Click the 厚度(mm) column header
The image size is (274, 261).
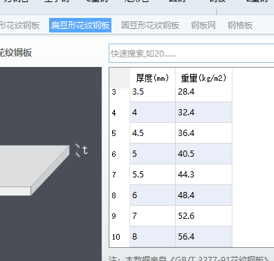152,78
